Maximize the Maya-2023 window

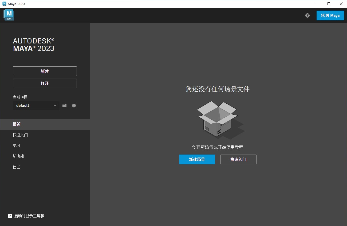(x=329, y=4)
